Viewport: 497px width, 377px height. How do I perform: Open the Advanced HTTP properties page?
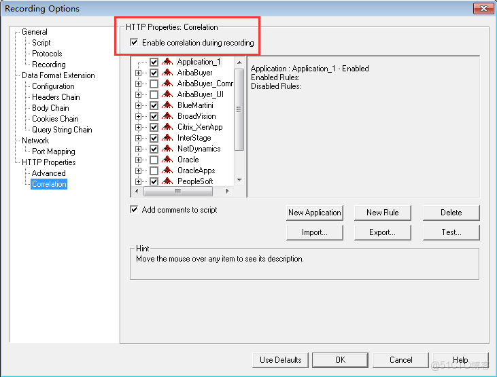point(48,173)
